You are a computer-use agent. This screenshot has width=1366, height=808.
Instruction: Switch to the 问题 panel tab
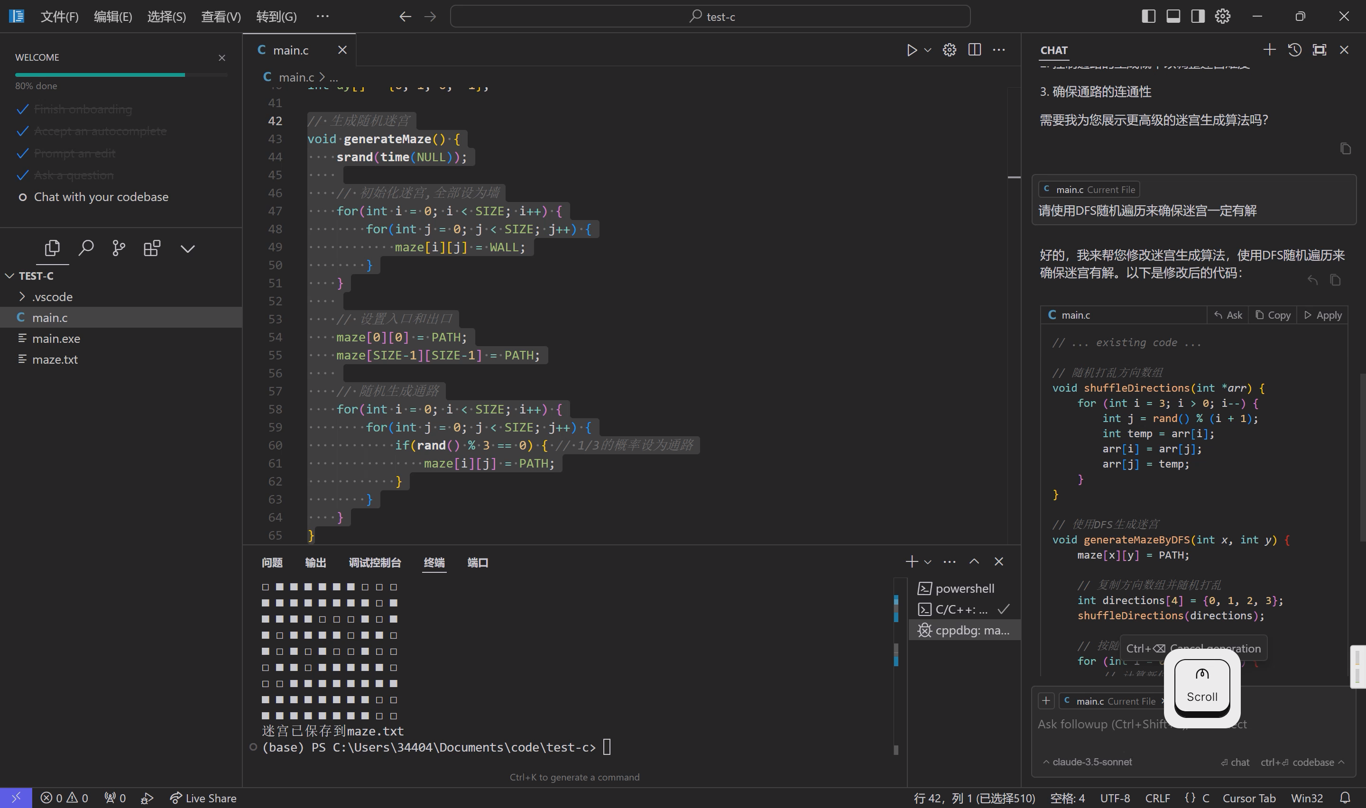(x=272, y=562)
